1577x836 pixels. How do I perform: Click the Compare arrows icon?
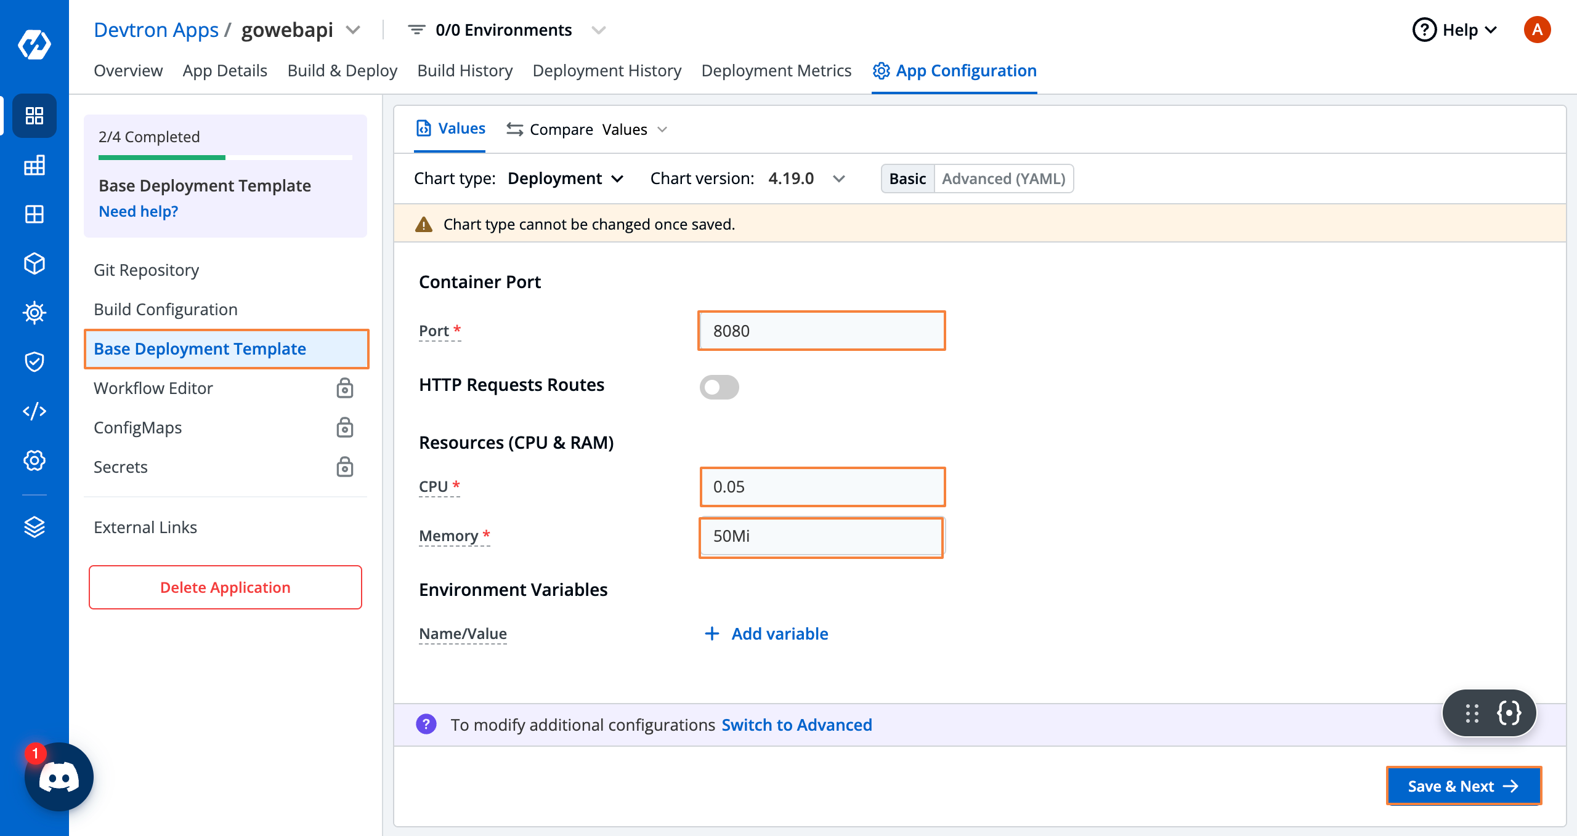tap(515, 129)
